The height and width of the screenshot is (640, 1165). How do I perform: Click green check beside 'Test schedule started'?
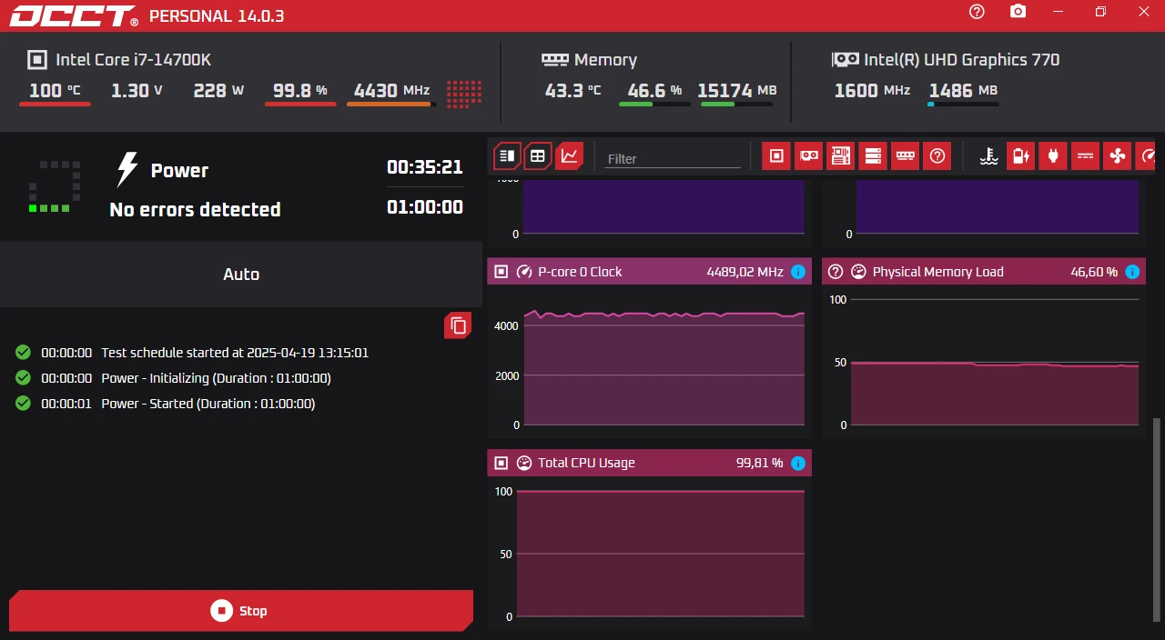24,352
